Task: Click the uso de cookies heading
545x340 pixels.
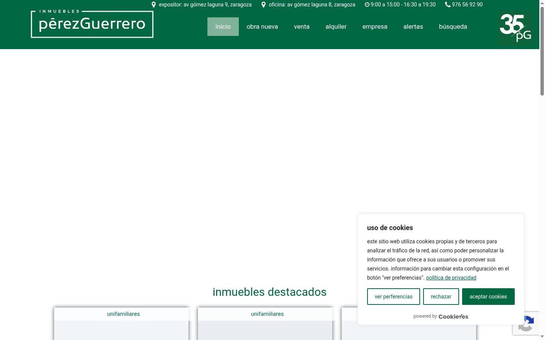Action: [x=390, y=228]
